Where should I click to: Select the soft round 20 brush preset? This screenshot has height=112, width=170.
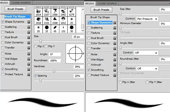click(x=38, y=29)
